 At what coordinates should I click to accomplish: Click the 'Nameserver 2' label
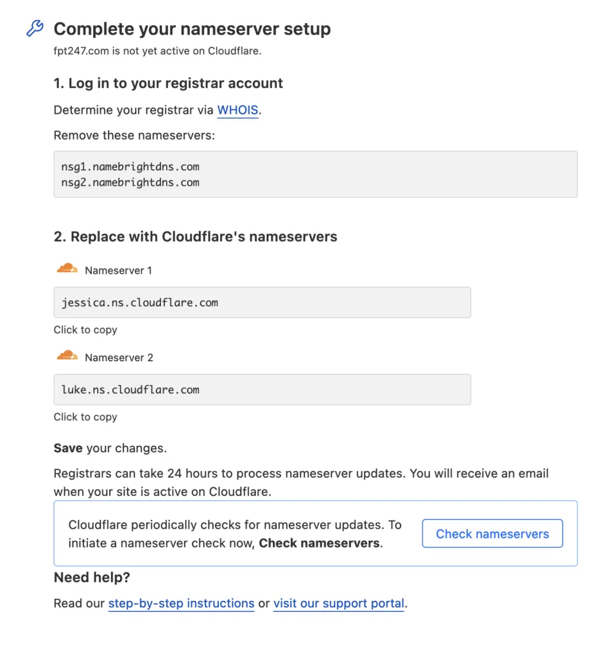tap(119, 357)
